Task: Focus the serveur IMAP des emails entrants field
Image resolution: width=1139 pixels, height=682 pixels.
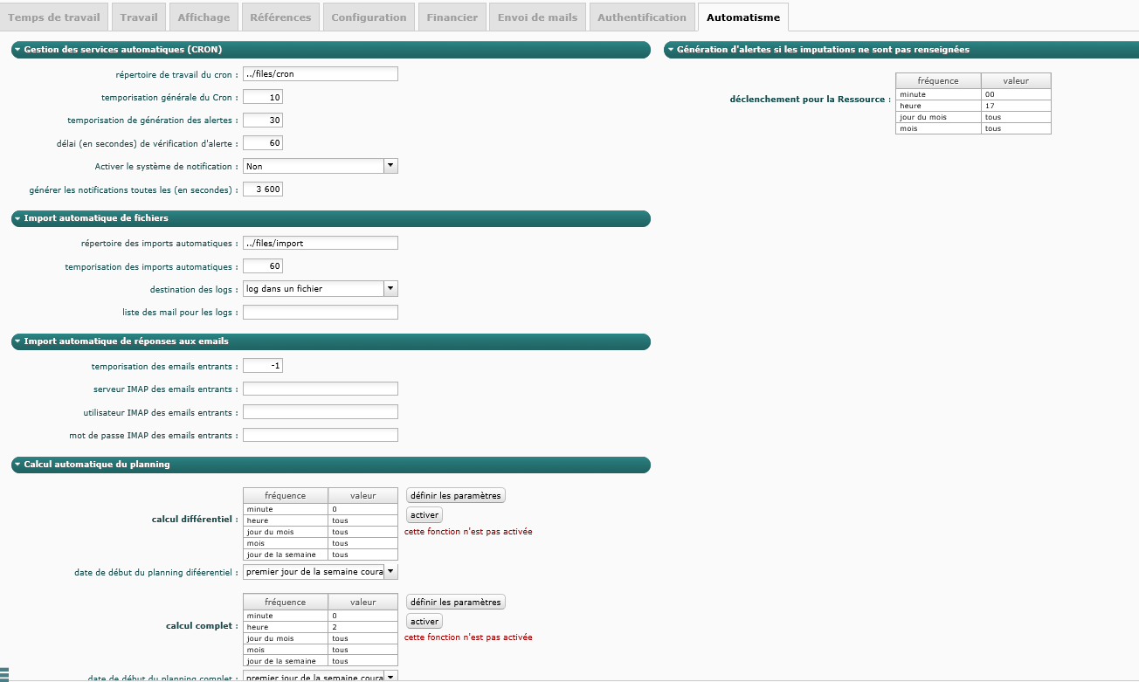Action: (x=320, y=389)
